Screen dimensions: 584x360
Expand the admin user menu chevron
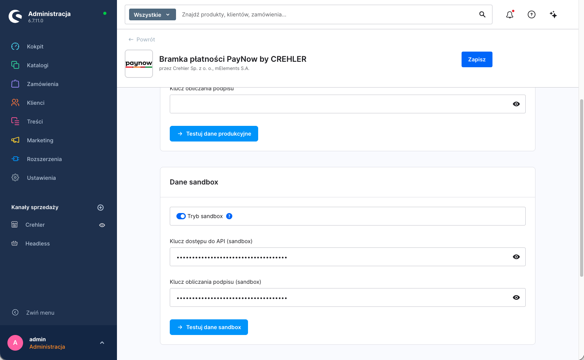pyautogui.click(x=102, y=343)
